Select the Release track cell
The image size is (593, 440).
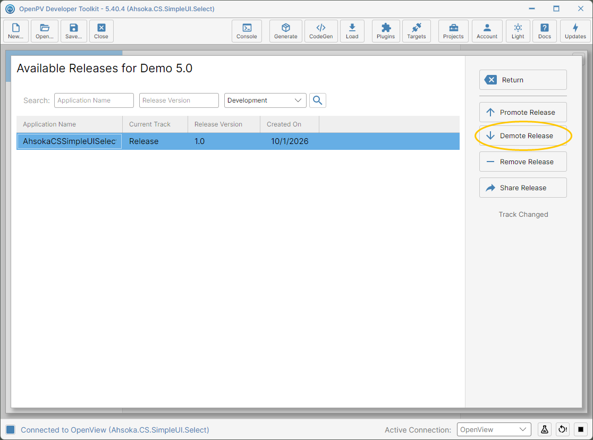click(x=155, y=141)
